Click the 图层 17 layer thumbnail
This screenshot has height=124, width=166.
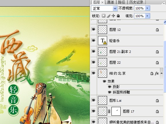(x=103, y=111)
